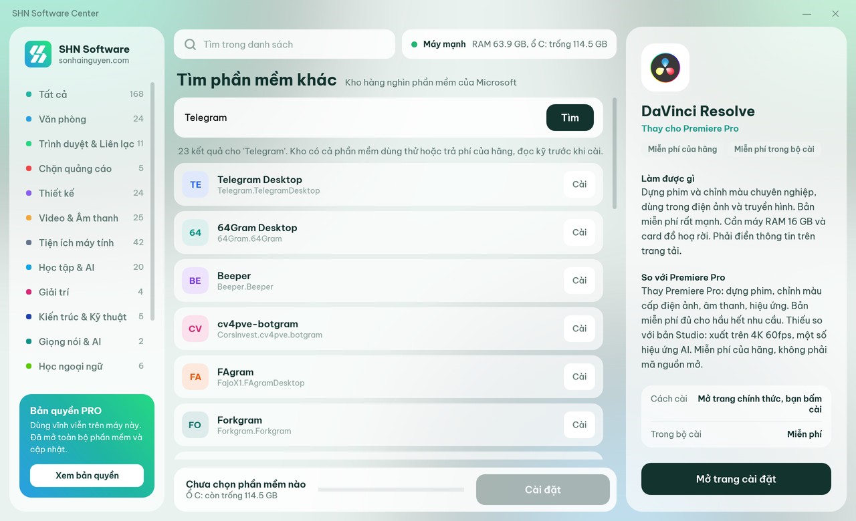This screenshot has width=856, height=521.
Task: Click the TE icon for Telegram Desktop
Action: (x=195, y=184)
